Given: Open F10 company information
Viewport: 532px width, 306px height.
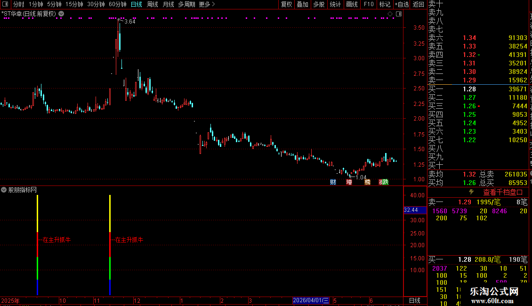Looking at the screenshot, I should 369,4.
